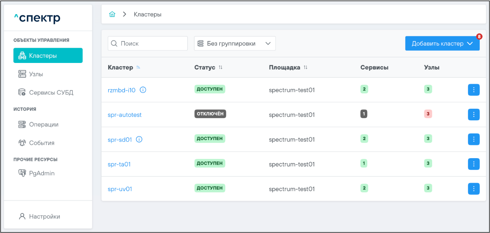Open the spr-ta01 cluster link
The image size is (490, 233).
[119, 164]
